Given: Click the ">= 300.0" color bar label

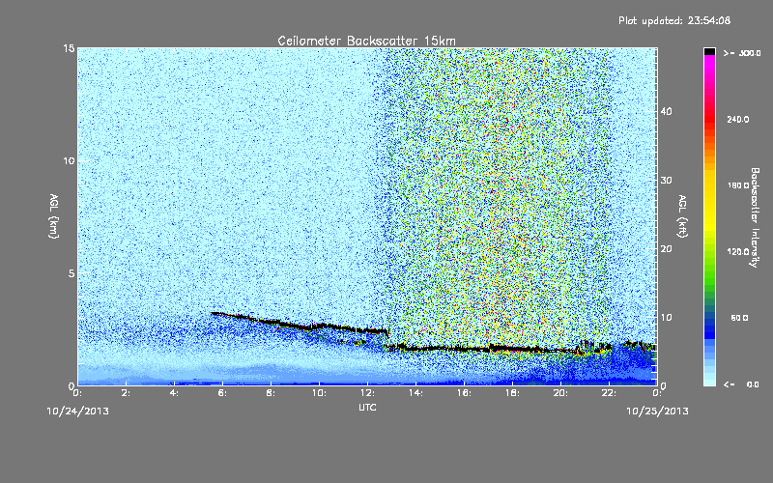Looking at the screenshot, I should click(742, 53).
